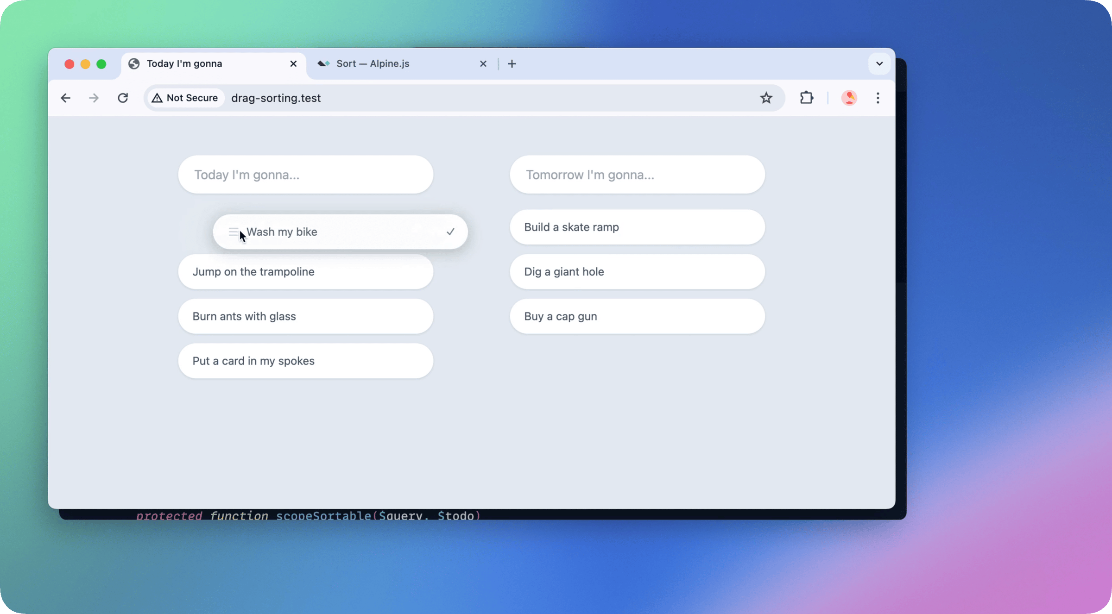Focus the Tomorrow I'm gonna... input

(x=637, y=175)
